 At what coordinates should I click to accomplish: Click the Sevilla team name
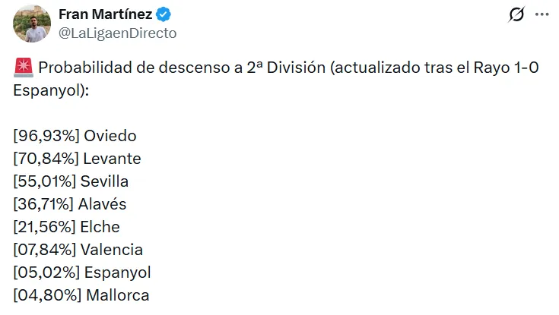106,181
